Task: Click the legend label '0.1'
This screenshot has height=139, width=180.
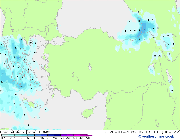Action: 3,138
